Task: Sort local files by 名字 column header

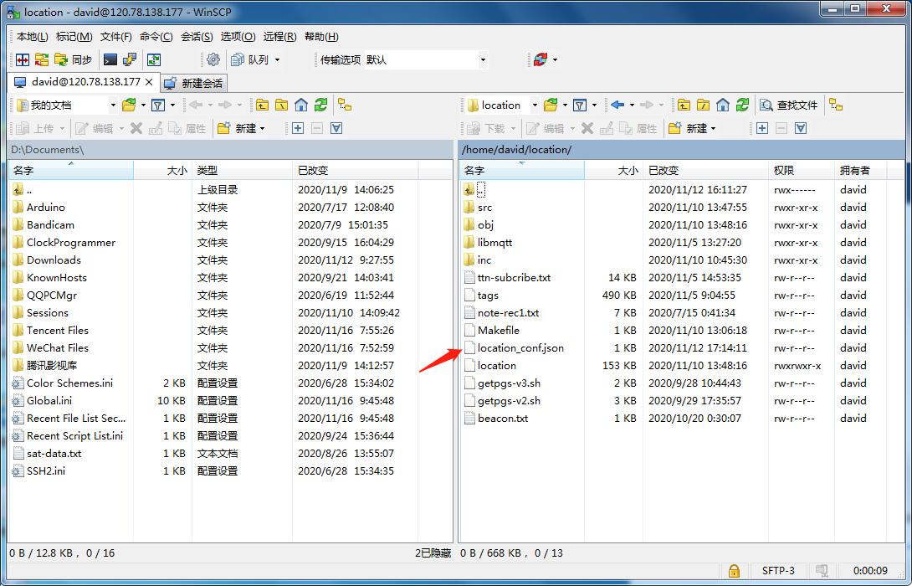Action: click(x=71, y=171)
